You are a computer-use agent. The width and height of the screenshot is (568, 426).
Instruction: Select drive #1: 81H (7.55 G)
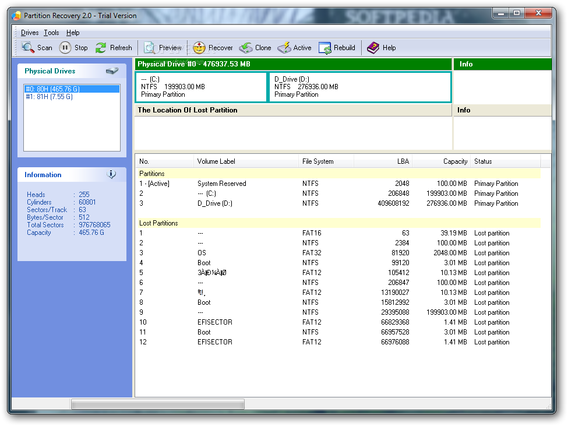tap(72, 97)
